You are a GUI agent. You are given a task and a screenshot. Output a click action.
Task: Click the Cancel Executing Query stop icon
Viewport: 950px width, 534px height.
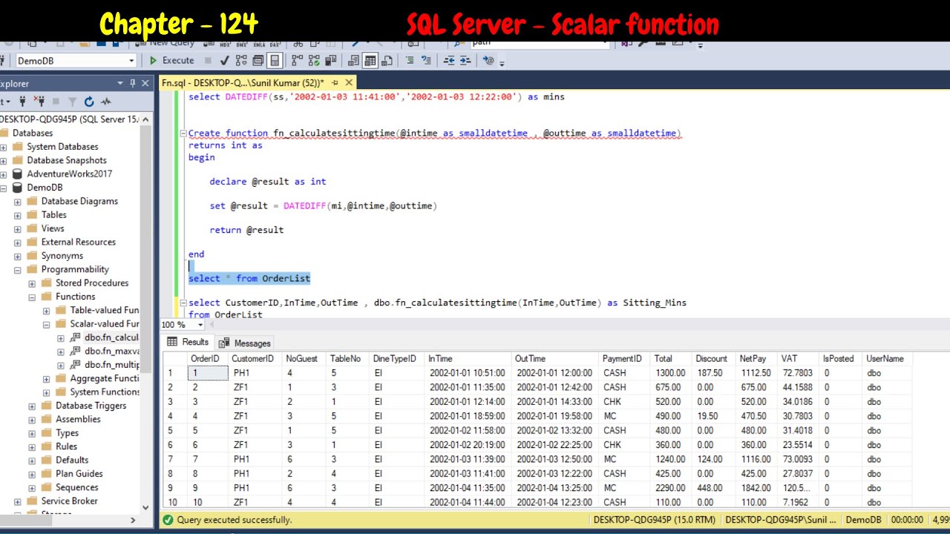pyautogui.click(x=209, y=61)
